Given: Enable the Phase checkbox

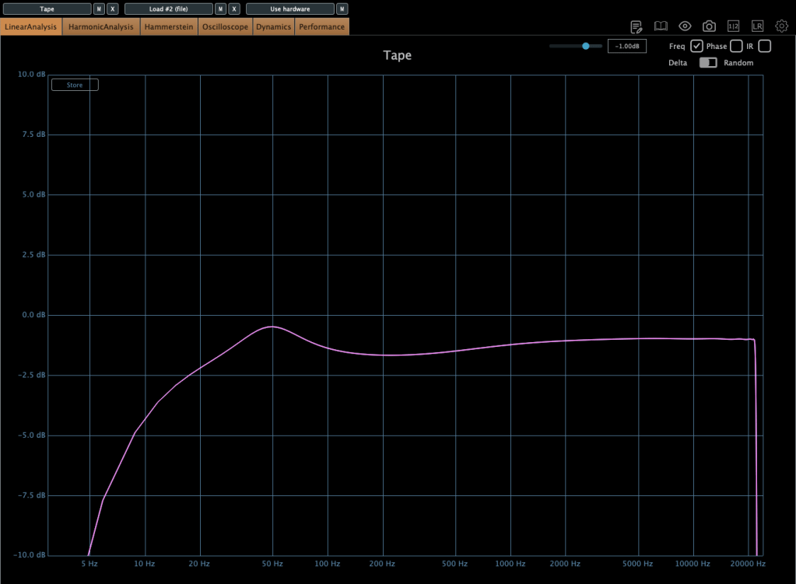Looking at the screenshot, I should tap(736, 47).
